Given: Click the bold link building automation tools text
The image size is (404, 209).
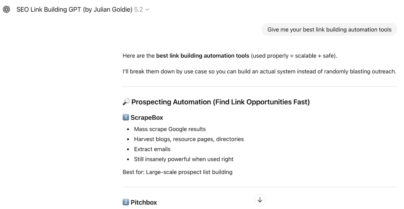Looking at the screenshot, I should [x=202, y=55].
